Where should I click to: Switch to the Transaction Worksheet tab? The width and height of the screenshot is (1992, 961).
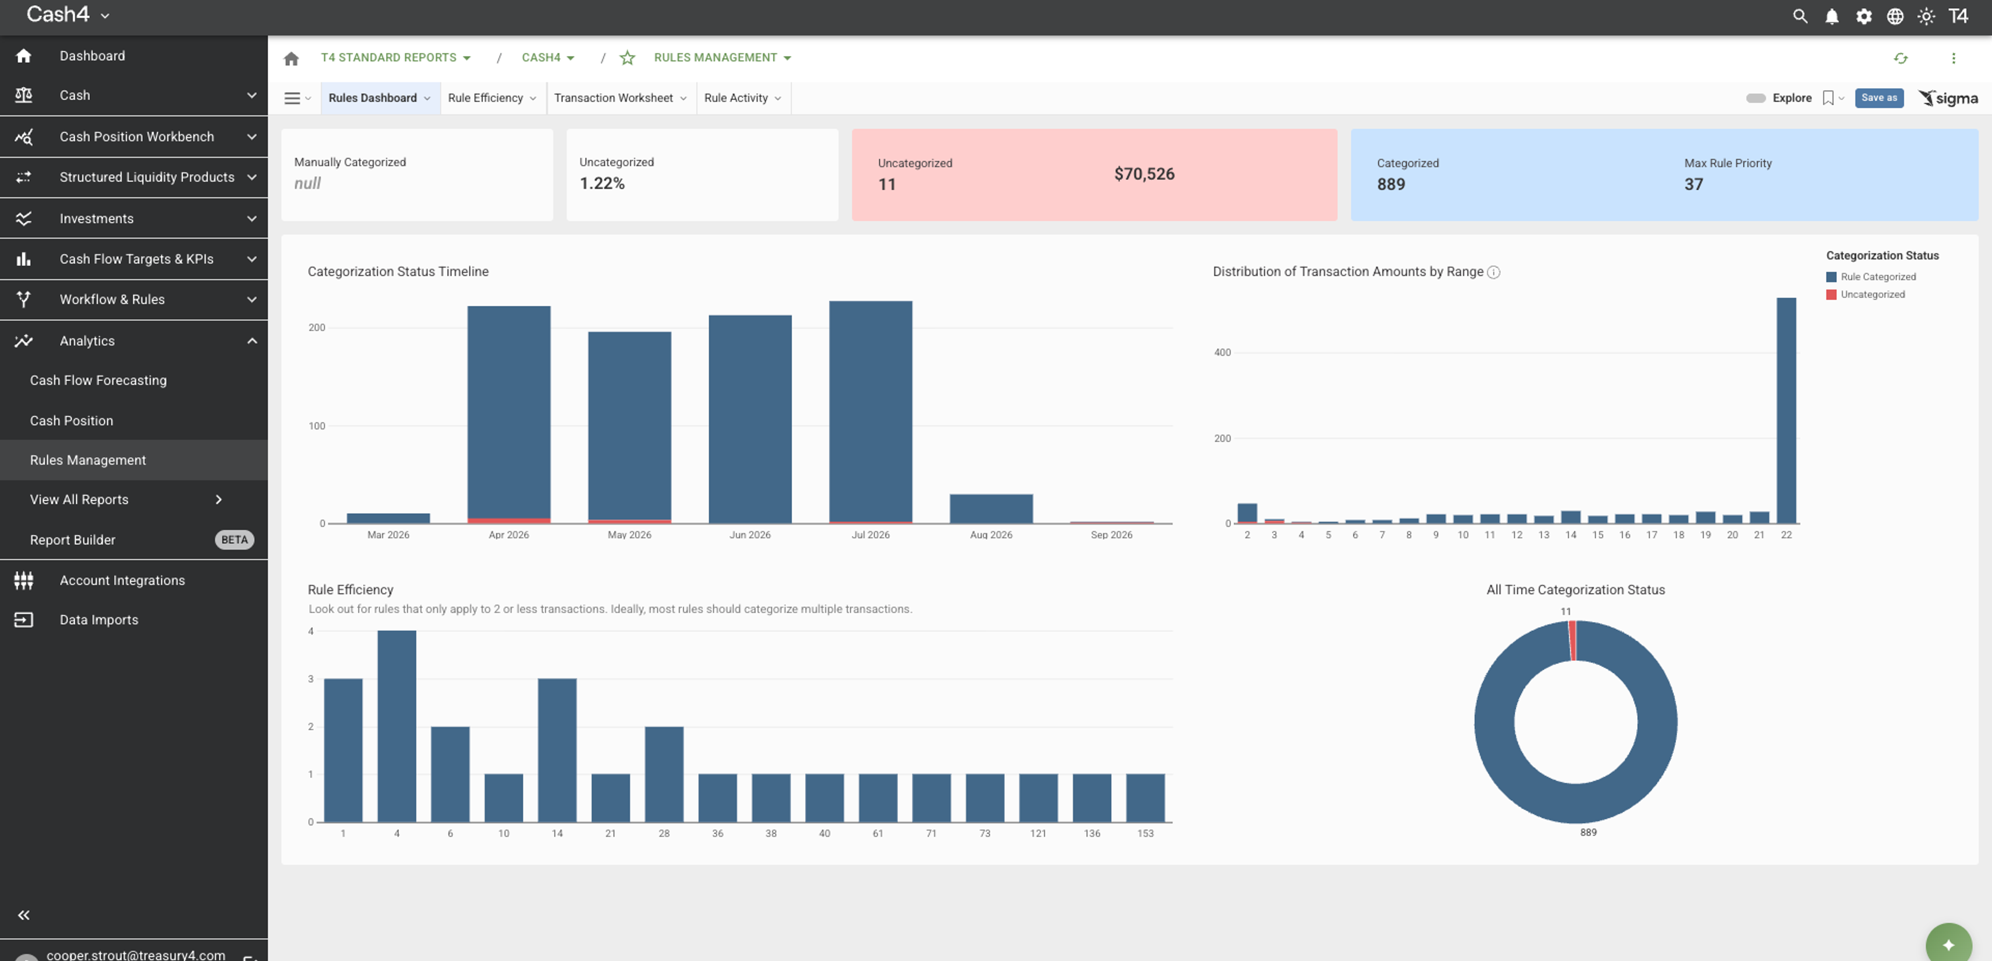(x=621, y=98)
